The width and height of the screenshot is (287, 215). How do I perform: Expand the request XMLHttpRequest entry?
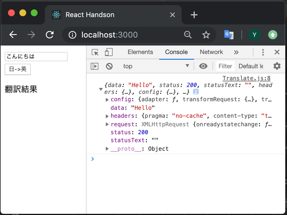click(x=107, y=124)
